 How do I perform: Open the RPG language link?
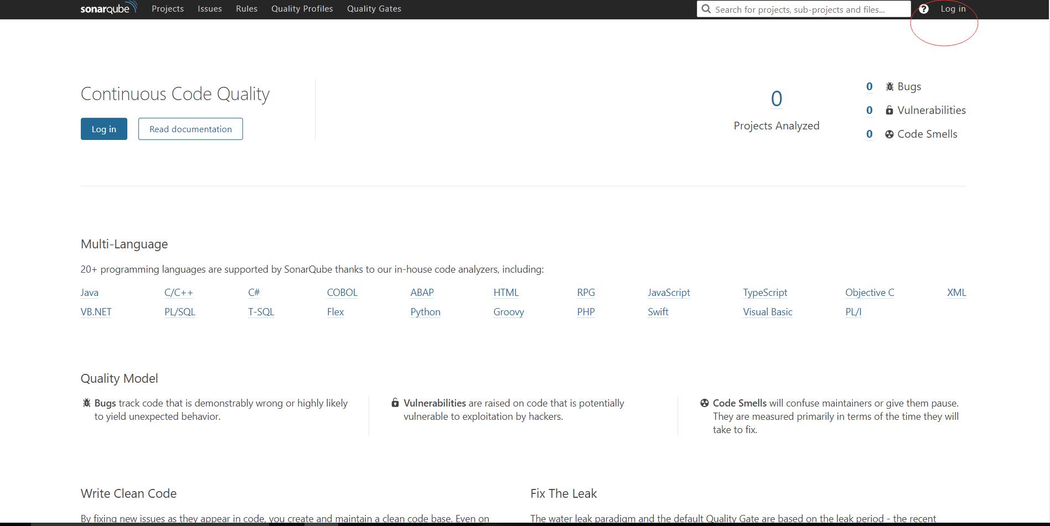click(586, 293)
